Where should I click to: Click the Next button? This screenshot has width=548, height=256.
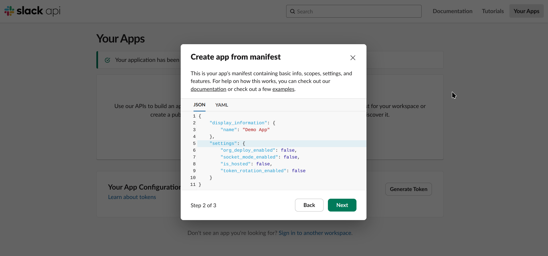pos(342,205)
